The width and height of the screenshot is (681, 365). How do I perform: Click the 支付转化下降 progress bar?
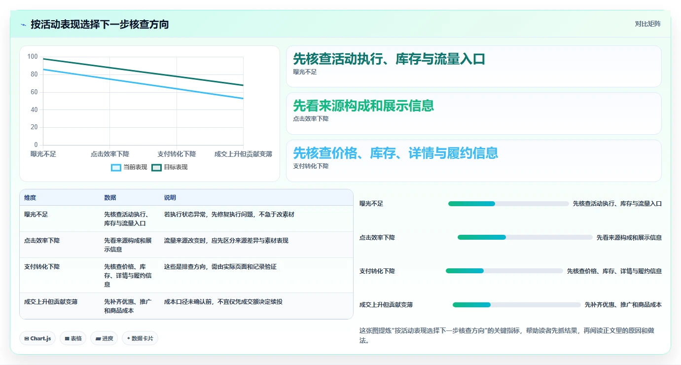pos(504,271)
